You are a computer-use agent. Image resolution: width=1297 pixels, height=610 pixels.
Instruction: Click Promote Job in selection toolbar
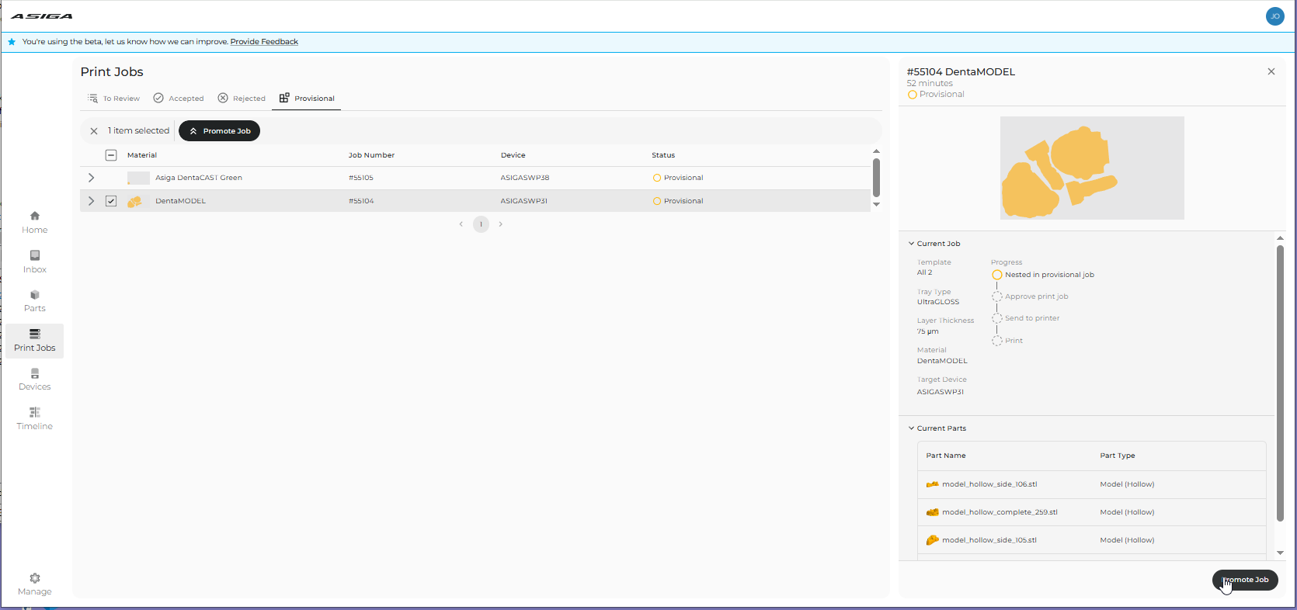click(x=220, y=131)
